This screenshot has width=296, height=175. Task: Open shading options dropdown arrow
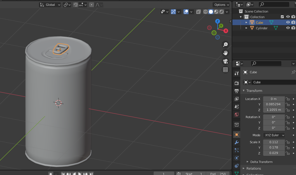click(227, 12)
